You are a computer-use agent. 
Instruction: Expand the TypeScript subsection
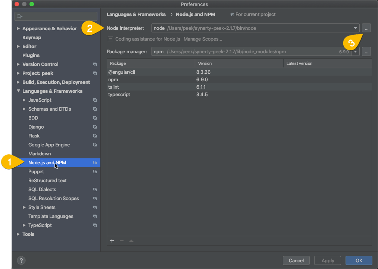(24, 225)
